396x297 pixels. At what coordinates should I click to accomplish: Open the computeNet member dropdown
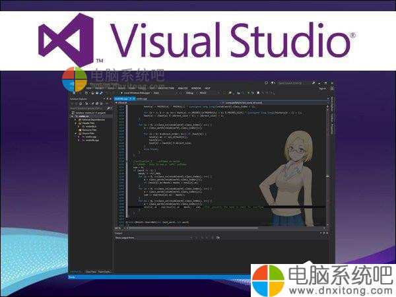tap(274, 103)
